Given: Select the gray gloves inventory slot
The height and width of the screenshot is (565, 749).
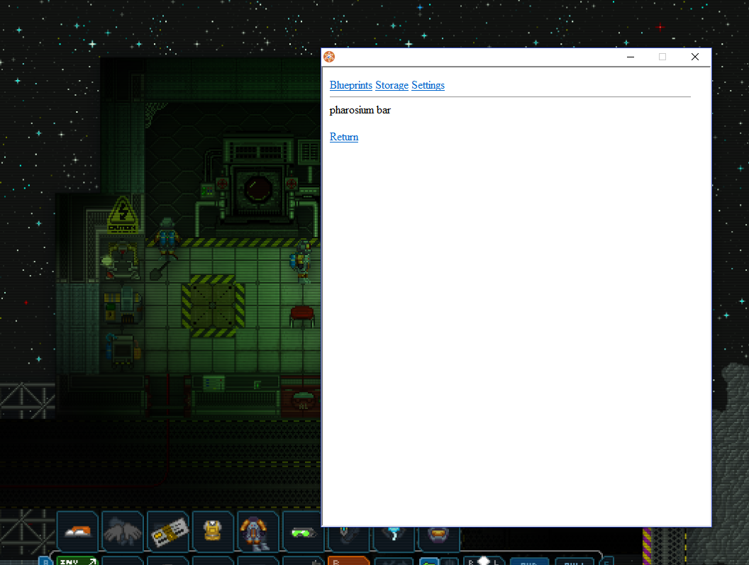Looking at the screenshot, I should click(122, 531).
